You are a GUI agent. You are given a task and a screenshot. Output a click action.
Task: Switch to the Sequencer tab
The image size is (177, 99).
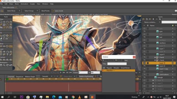pos(20,76)
